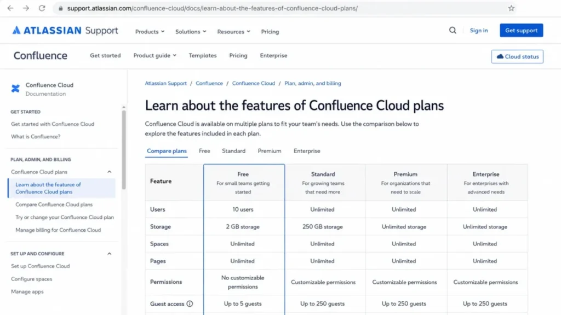Open Pricing in Confluence nav bar

pyautogui.click(x=238, y=55)
